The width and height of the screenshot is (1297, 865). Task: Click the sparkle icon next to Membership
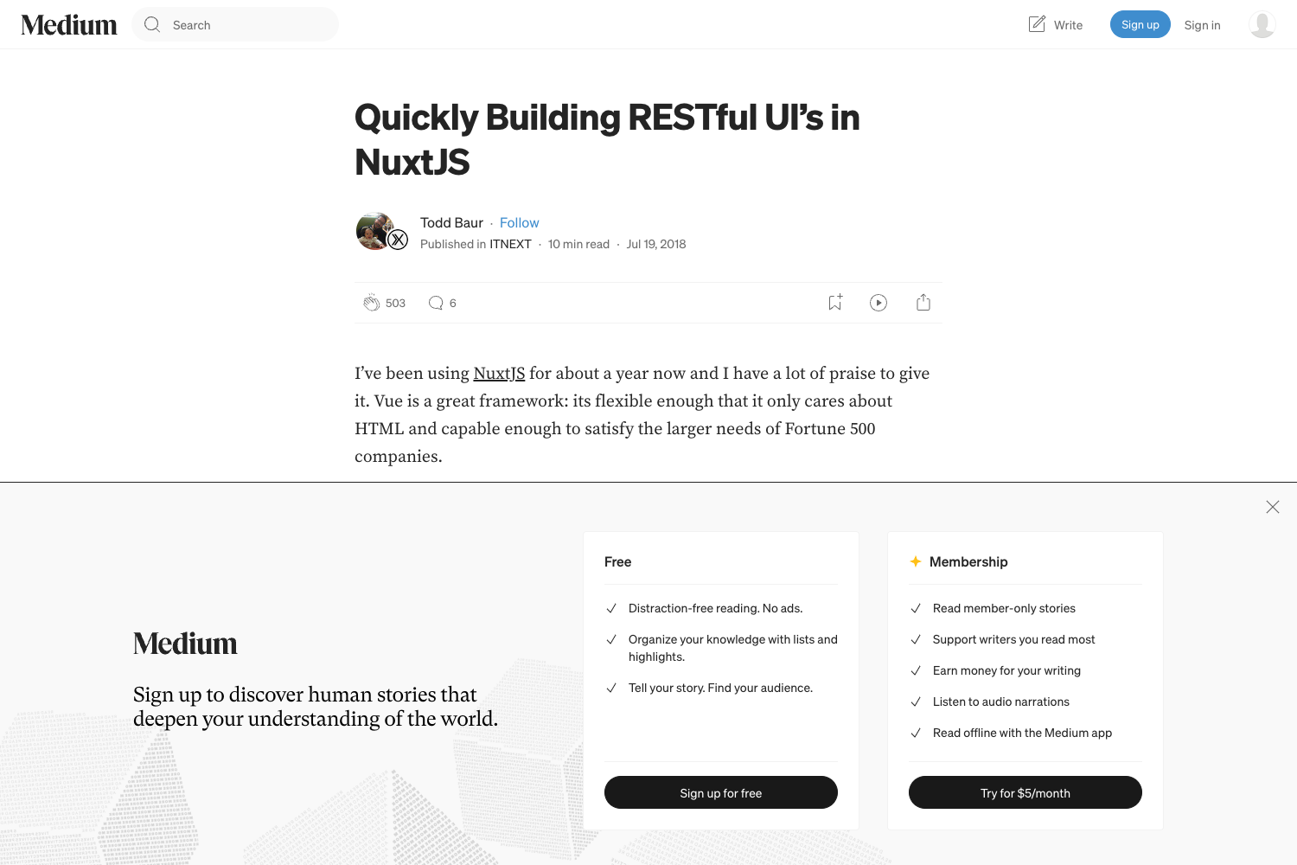click(x=915, y=561)
